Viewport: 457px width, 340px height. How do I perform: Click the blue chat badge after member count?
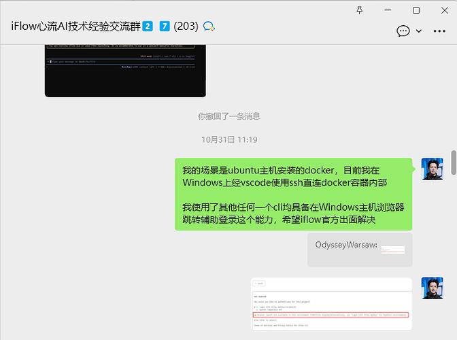[x=209, y=27]
